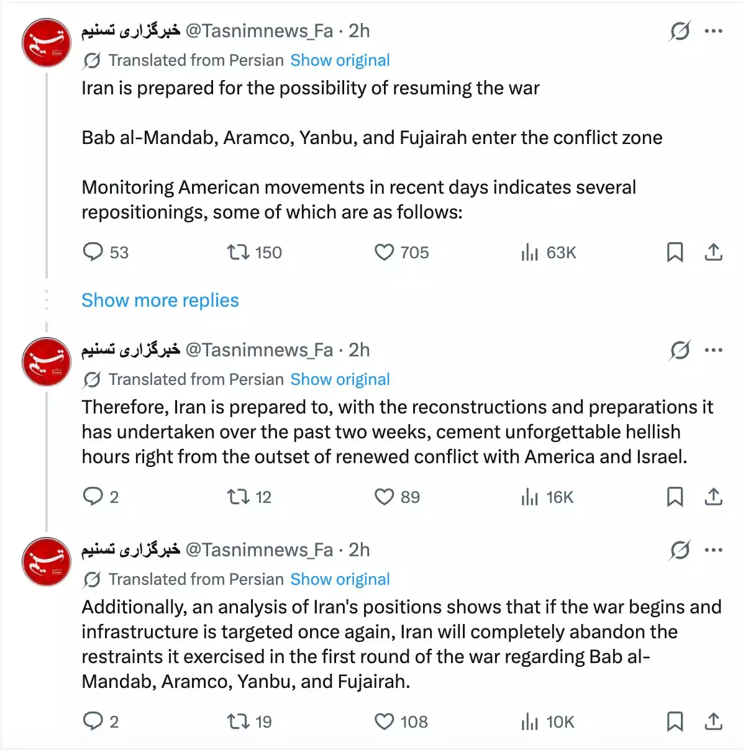Show original Persian text of first tweet
Image resolution: width=743 pixels, height=750 pixels.
tap(340, 60)
